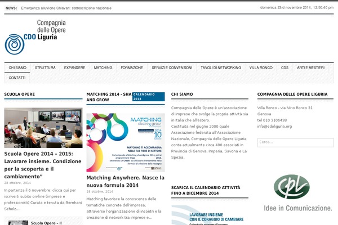Click the date and time at top right
Viewport: 338px width, 225px height.
tap(297, 7)
